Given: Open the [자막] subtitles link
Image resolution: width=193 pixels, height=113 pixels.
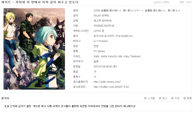Looking at the screenshot, I should click(165, 2).
